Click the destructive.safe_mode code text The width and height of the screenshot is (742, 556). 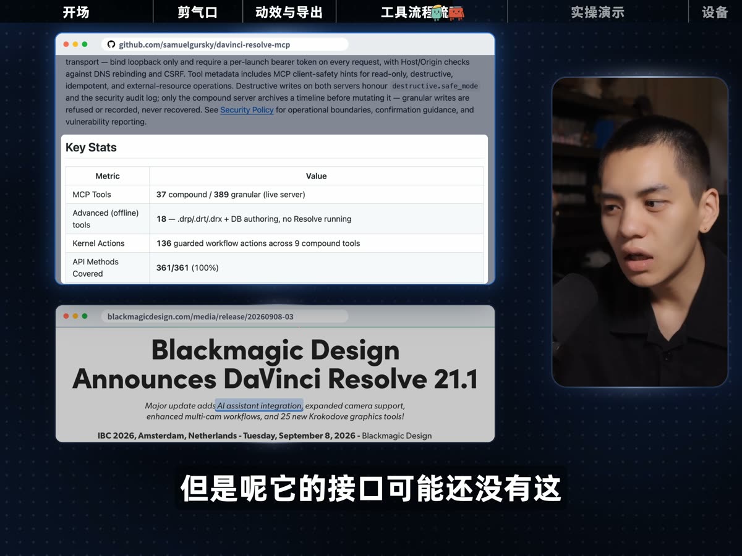pos(435,86)
